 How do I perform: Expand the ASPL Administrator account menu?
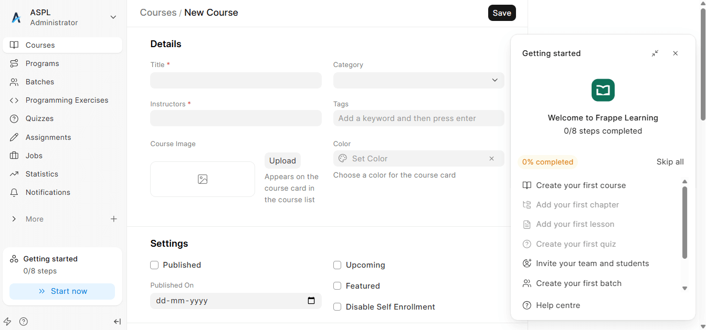(x=113, y=17)
